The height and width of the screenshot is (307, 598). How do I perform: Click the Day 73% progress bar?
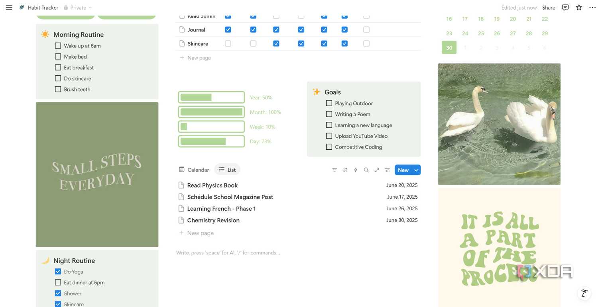click(211, 141)
